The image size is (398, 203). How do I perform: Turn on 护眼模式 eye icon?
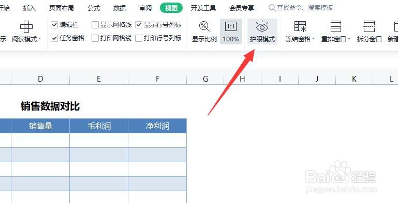point(262,26)
